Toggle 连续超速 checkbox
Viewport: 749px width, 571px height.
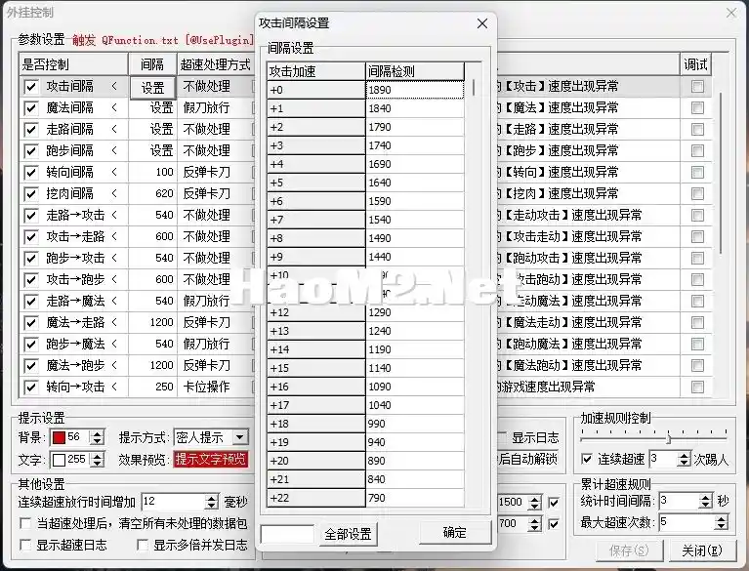pos(587,460)
